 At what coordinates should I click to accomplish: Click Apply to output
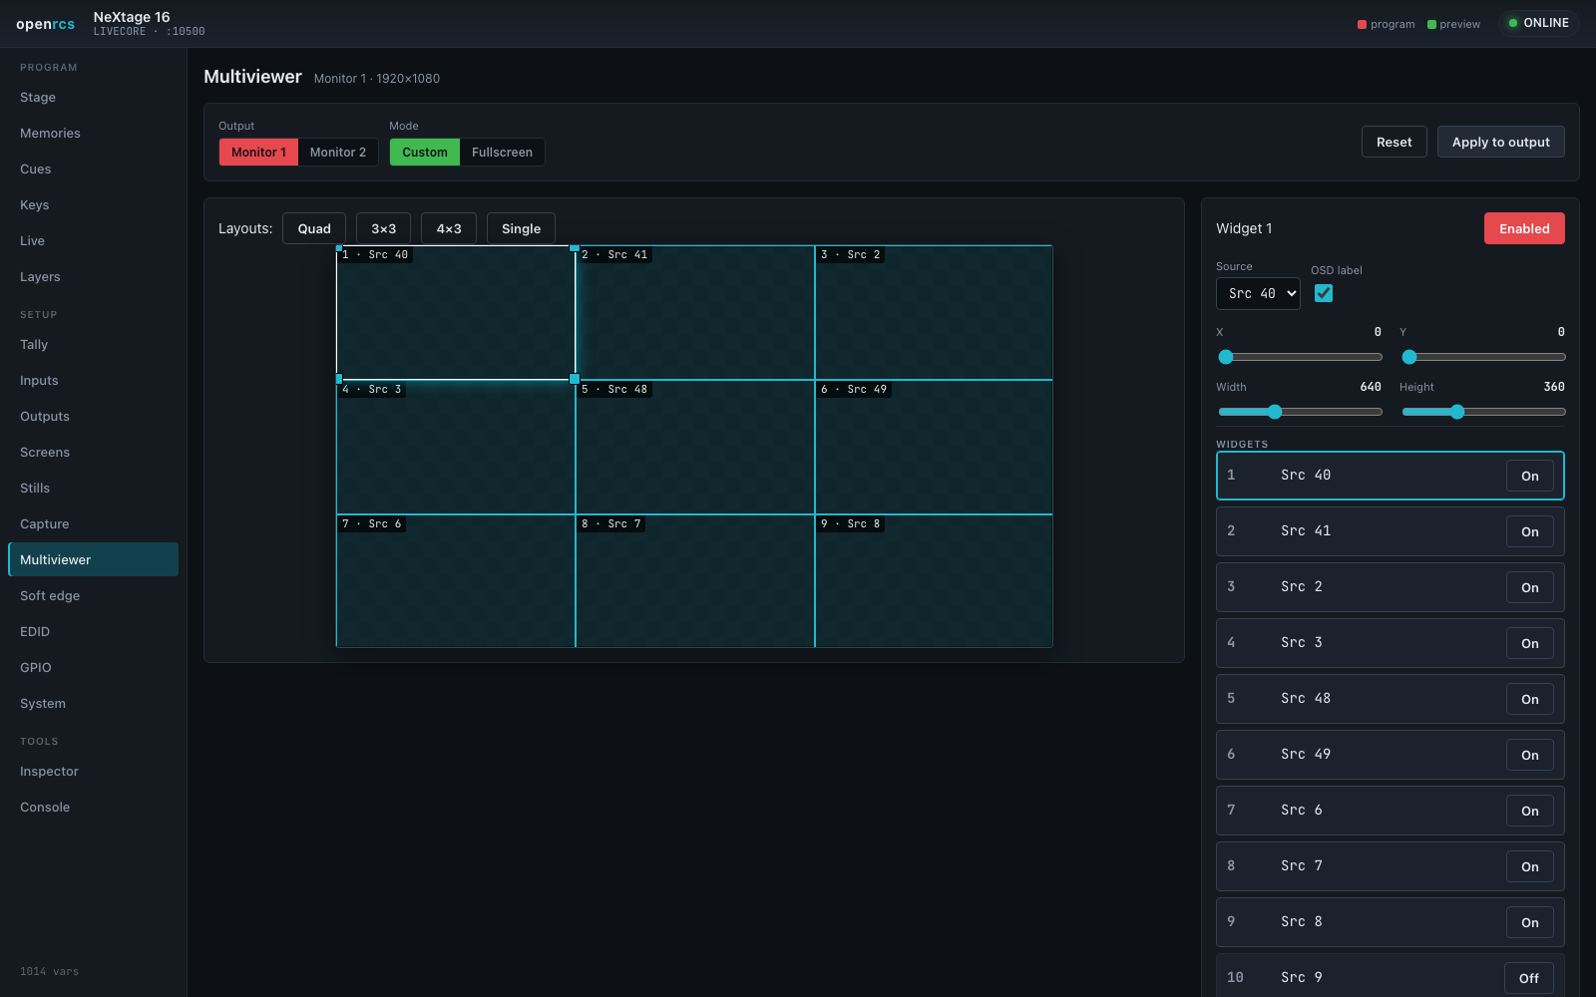pyautogui.click(x=1500, y=142)
